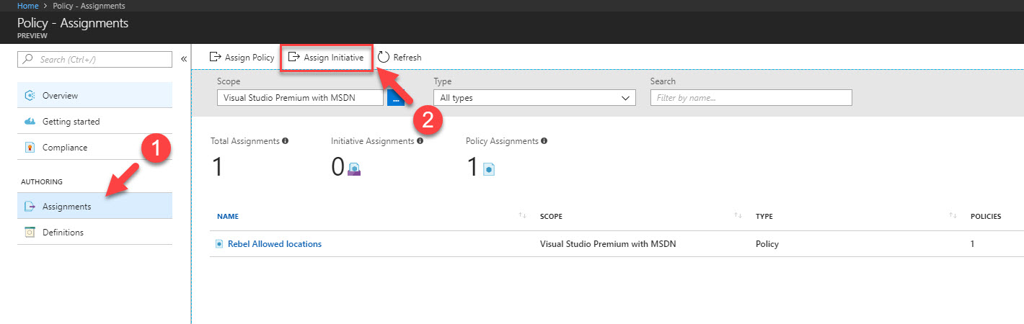Click sort arrows next to NAME column

(522, 216)
